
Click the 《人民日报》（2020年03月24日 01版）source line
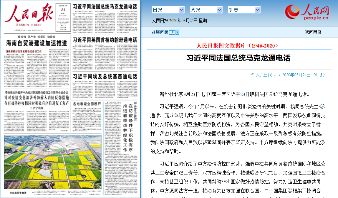(x=288, y=75)
